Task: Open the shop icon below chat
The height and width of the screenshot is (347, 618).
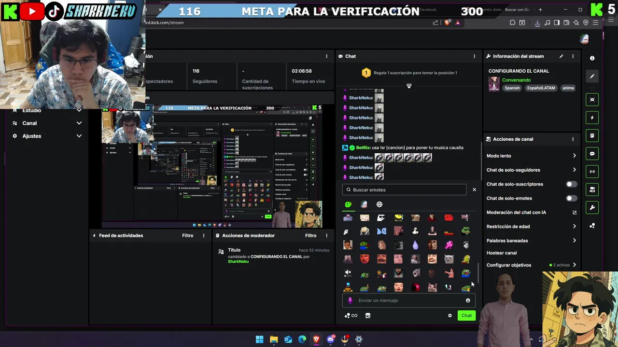Action: tap(368, 316)
